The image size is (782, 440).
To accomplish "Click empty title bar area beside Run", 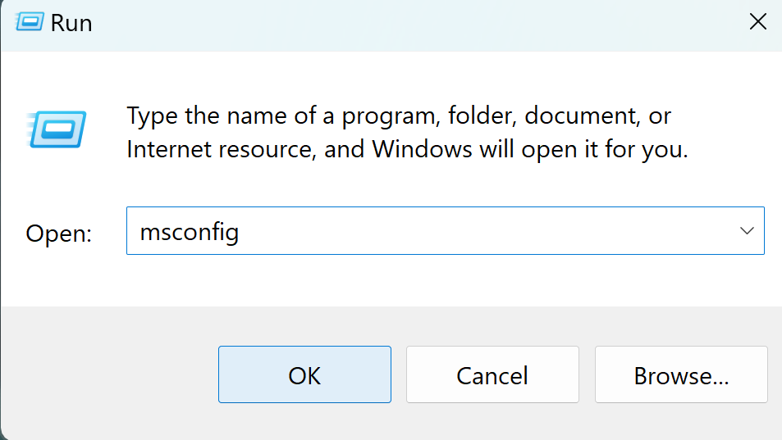I will coord(410,22).
